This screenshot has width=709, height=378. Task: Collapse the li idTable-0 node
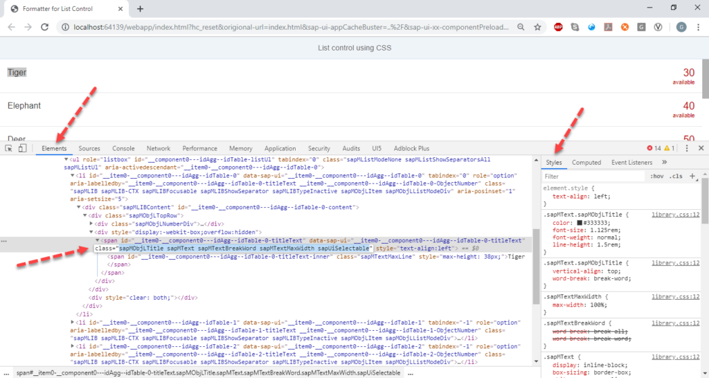click(x=72, y=175)
